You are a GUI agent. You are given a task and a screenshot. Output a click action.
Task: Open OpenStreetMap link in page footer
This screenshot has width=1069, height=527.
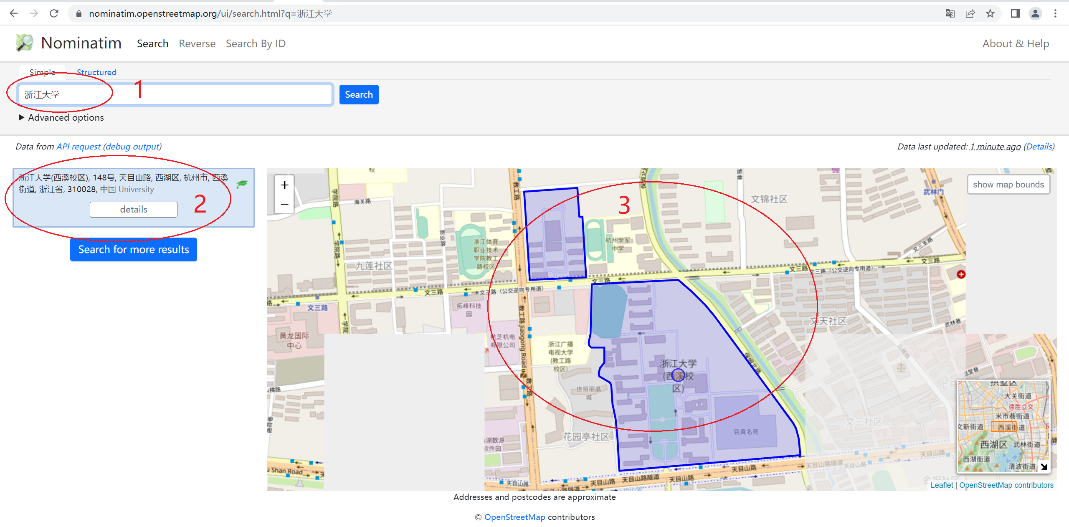514,517
